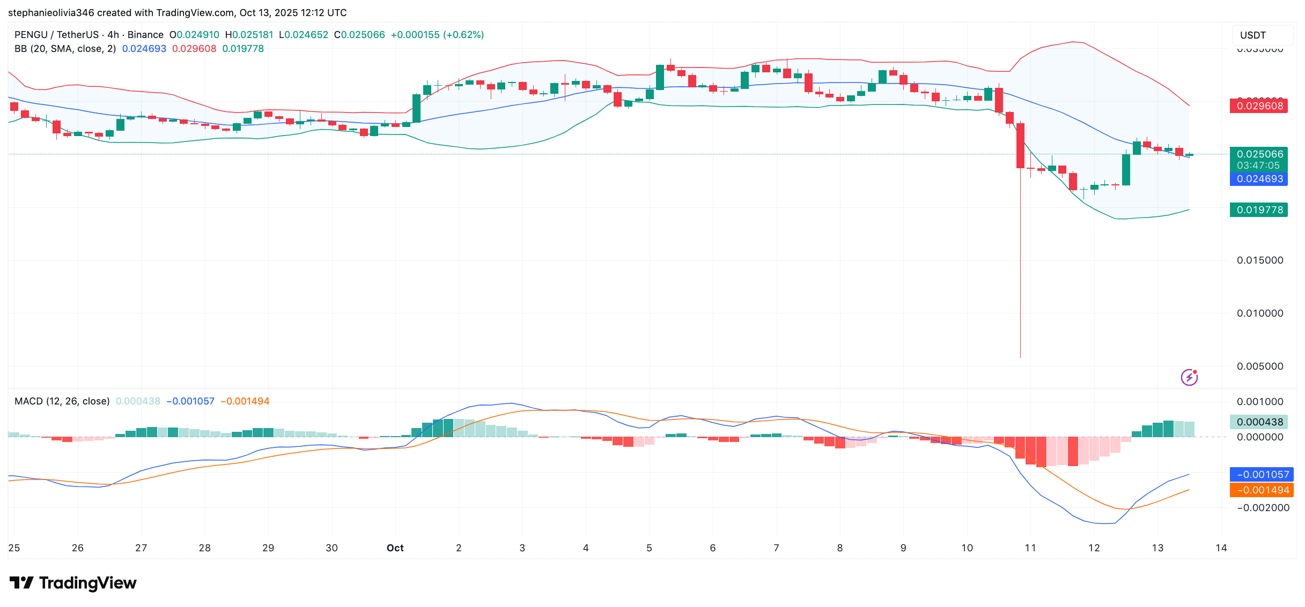Click the green 0.019778 lower band label
Screen dimensions: 1305x607
click(1258, 210)
